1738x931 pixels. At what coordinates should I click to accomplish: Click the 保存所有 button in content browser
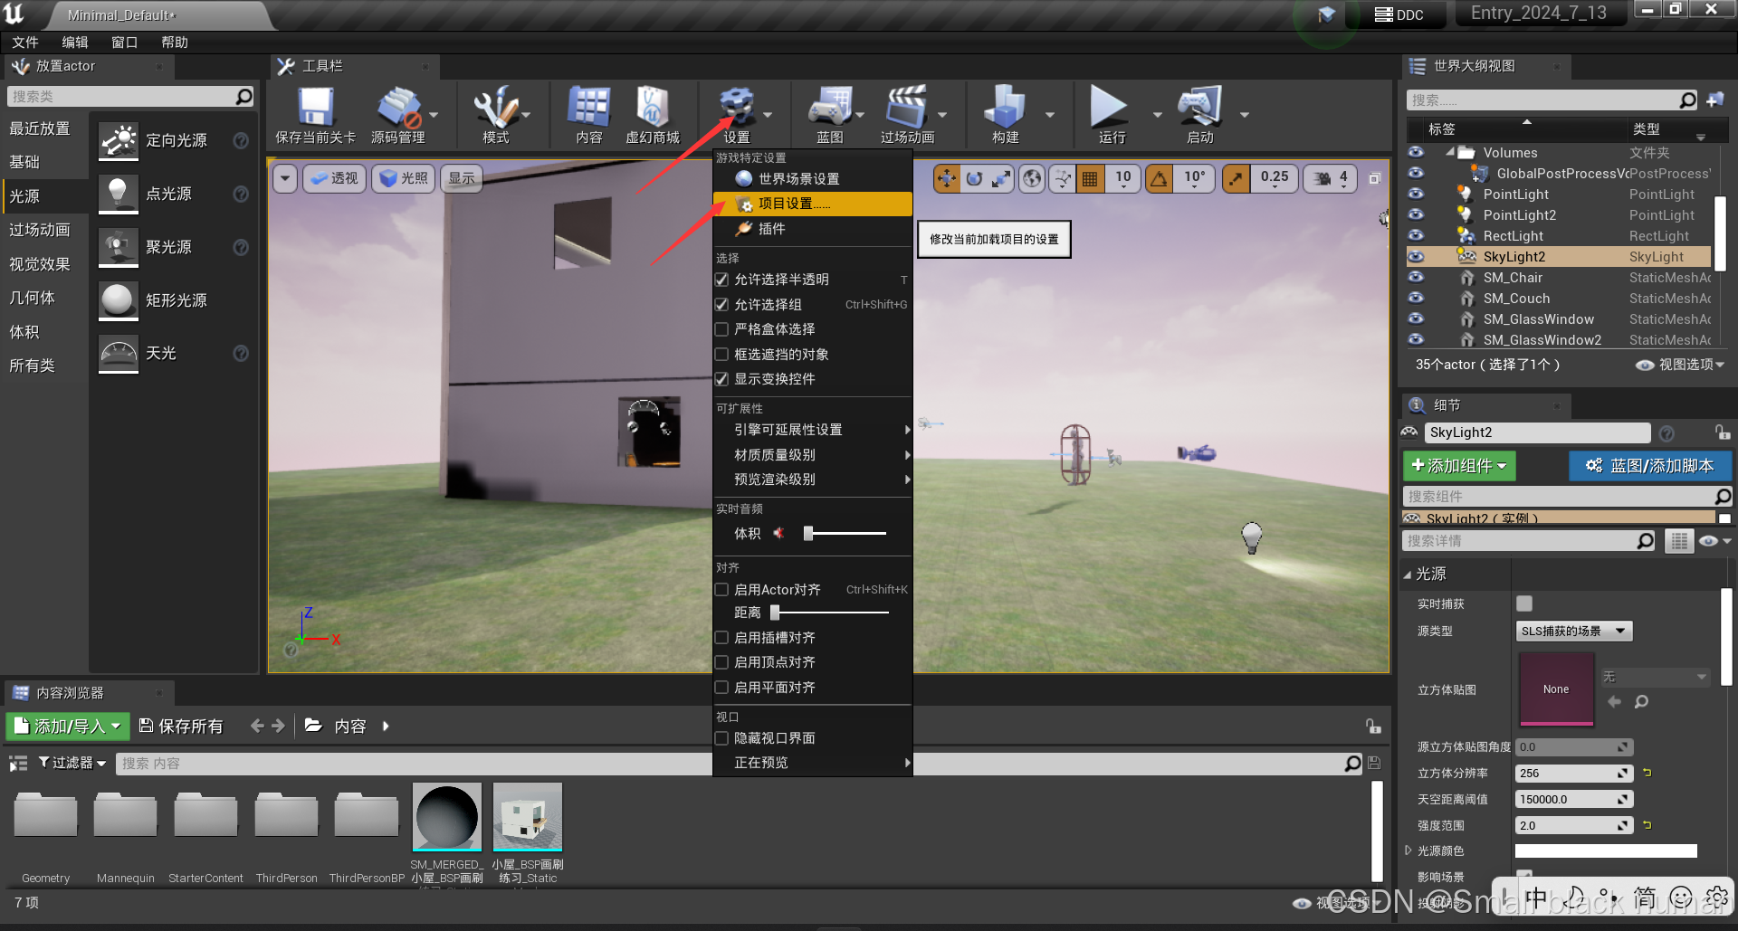pos(181,726)
